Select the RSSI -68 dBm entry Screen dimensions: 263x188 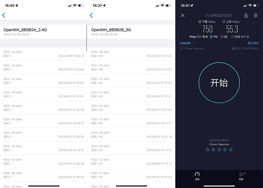(x=44, y=175)
